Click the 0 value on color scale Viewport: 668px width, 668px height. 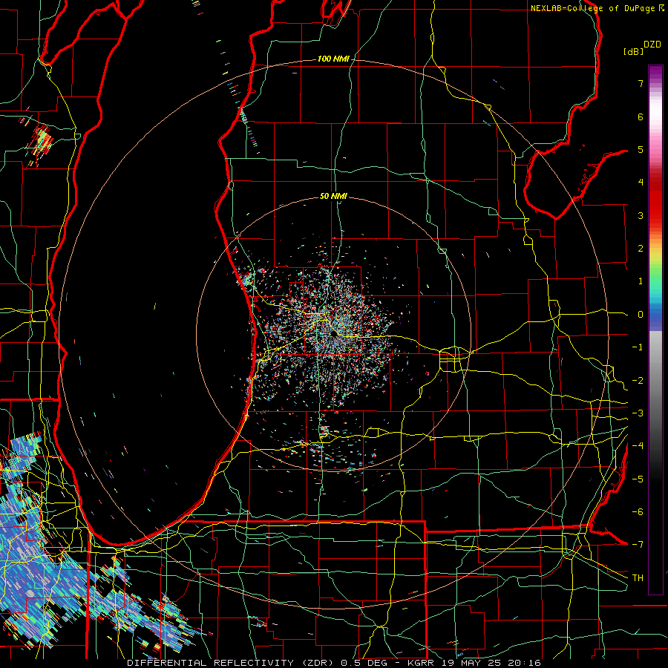coord(641,315)
